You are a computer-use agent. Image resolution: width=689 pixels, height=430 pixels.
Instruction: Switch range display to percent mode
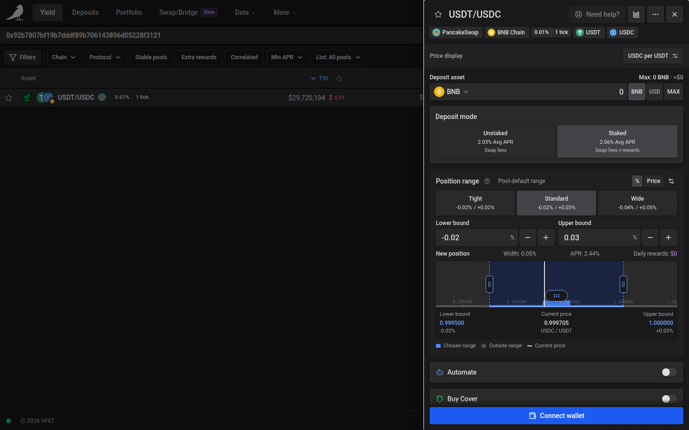637,181
